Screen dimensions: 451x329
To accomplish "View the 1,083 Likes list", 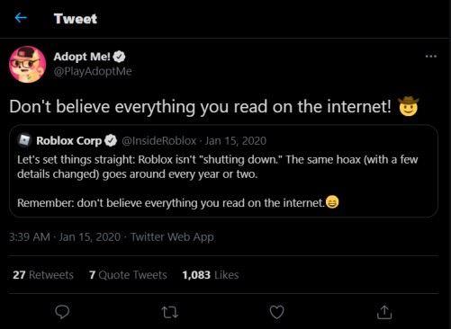I will point(211,275).
